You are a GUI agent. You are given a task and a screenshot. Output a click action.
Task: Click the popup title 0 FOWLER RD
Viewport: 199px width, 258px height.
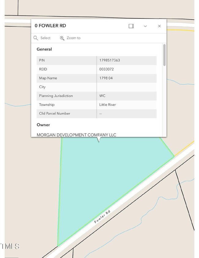[50, 26]
